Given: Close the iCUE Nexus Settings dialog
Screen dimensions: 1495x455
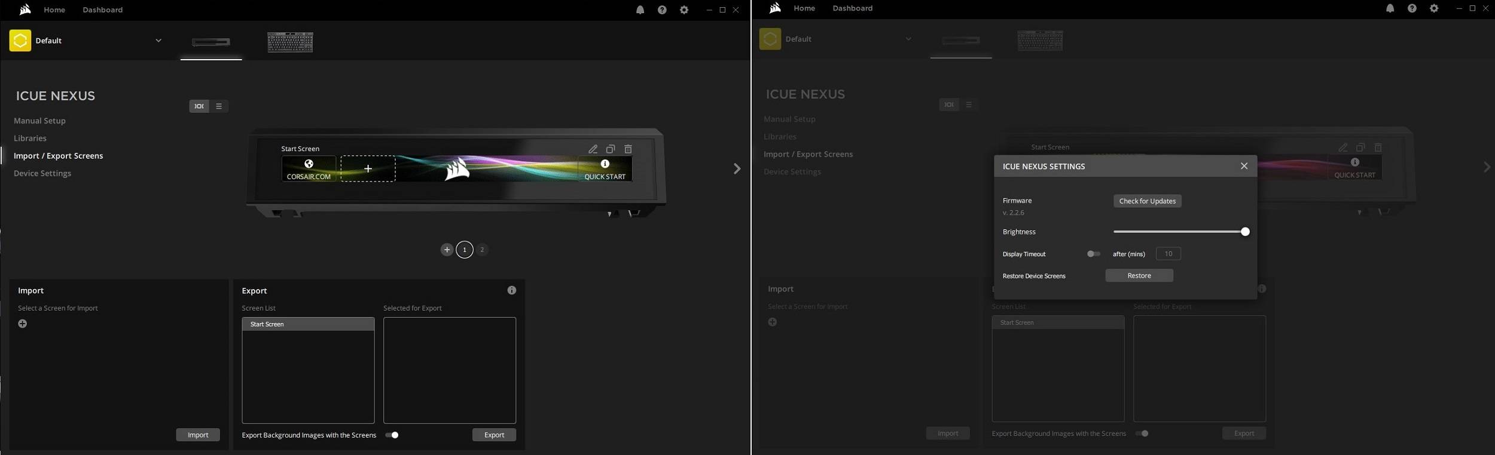Looking at the screenshot, I should tap(1244, 166).
